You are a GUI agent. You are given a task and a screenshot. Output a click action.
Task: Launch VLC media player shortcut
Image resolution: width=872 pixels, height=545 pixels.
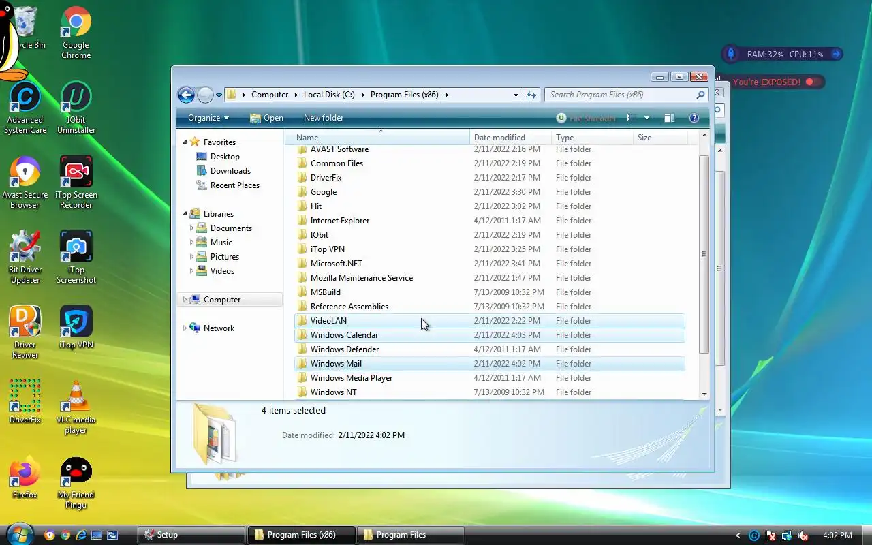click(76, 407)
